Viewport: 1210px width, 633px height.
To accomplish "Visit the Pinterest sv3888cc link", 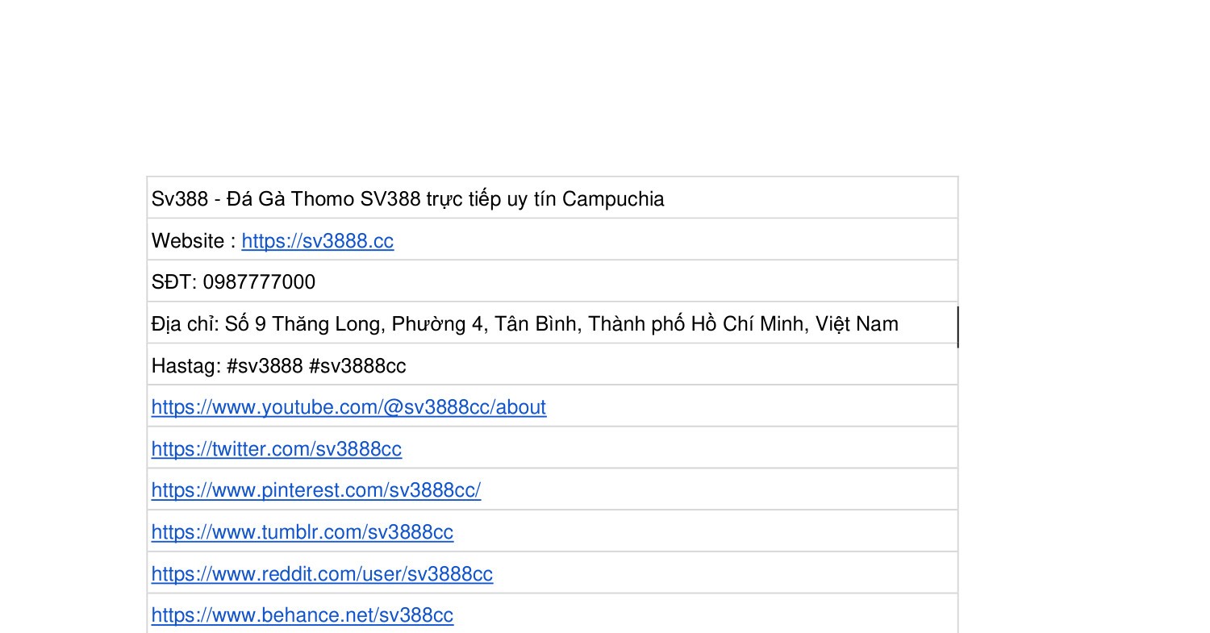I will [x=315, y=490].
